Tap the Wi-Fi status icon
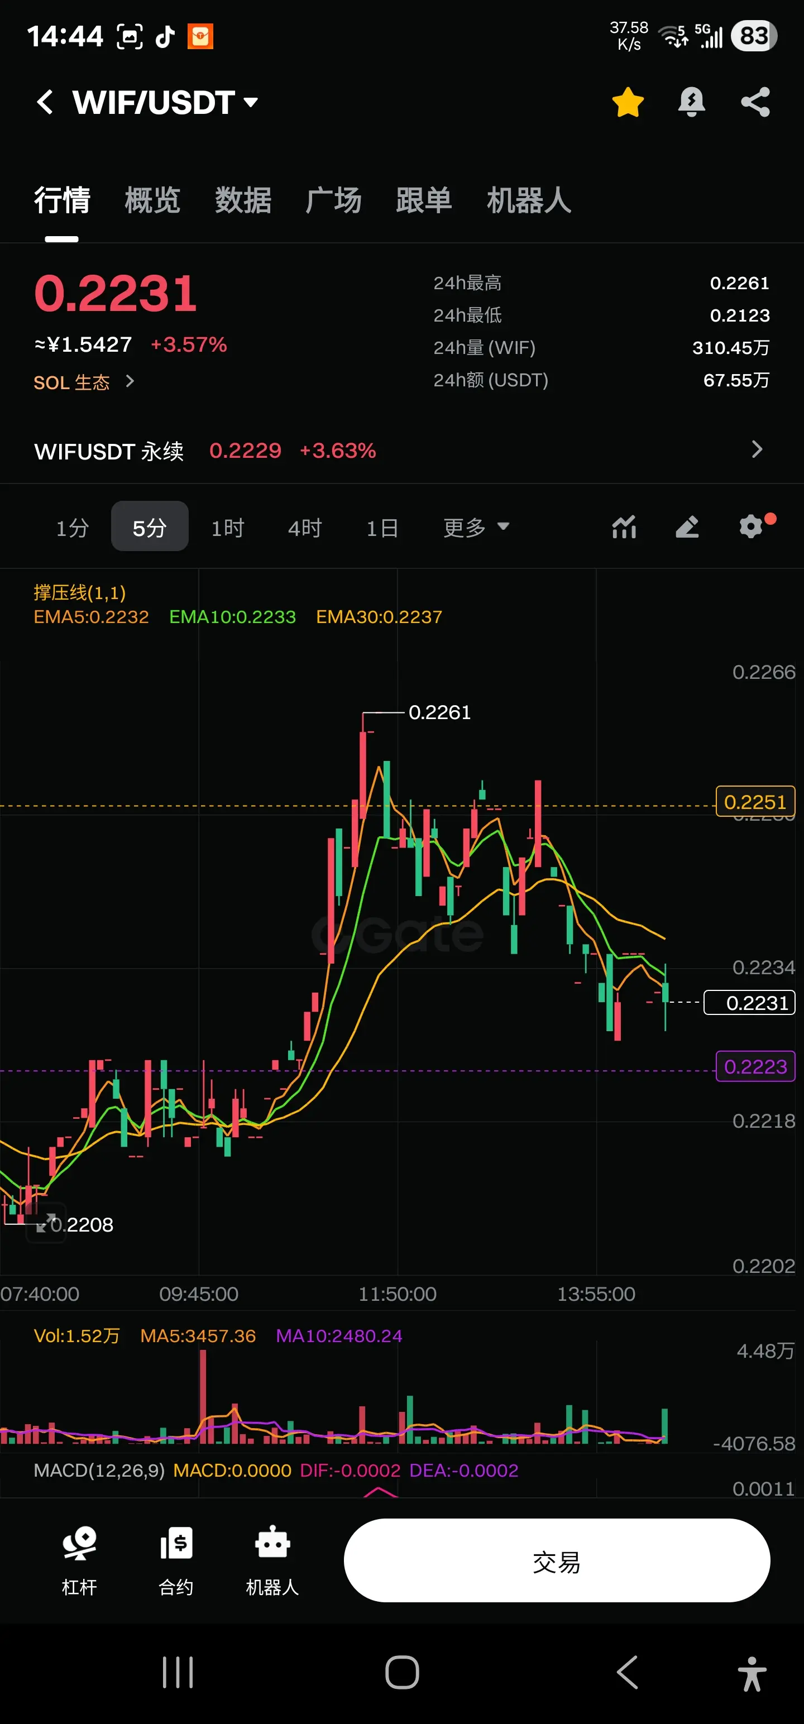Viewport: 804px width, 1724px height. pos(673,36)
